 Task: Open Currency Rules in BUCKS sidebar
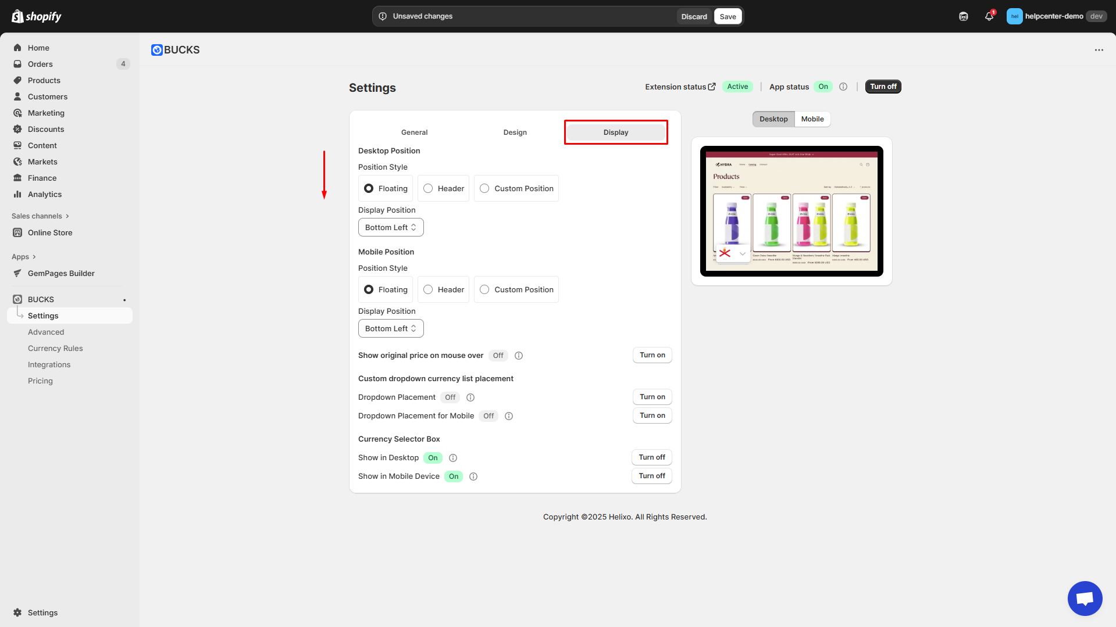click(x=55, y=349)
